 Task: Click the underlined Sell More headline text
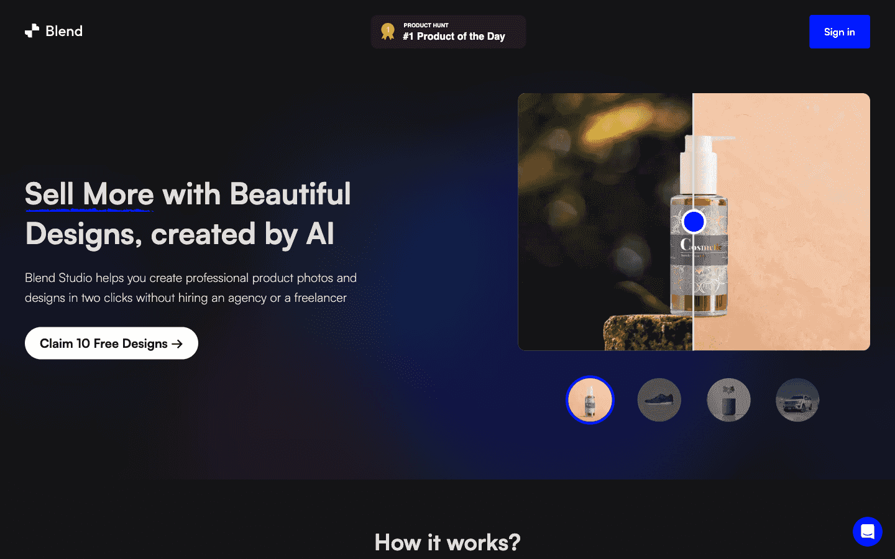[89, 194]
